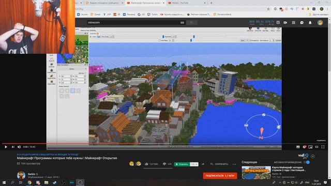
Task: Click the green Скачать download button
Action: click(x=182, y=164)
